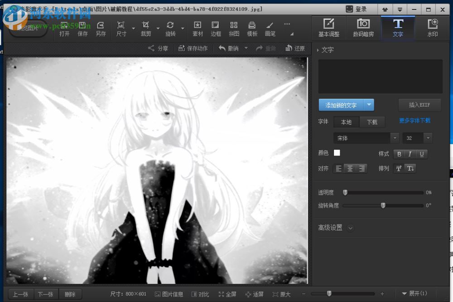Open the 更多字体下载 link
The image size is (453, 302).
414,120
